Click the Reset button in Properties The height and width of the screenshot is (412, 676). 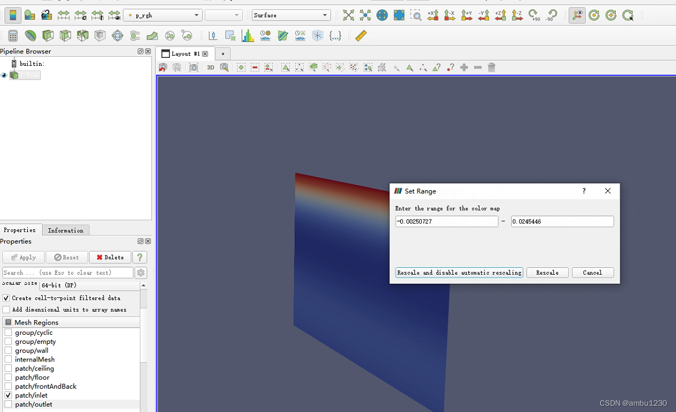(67, 258)
